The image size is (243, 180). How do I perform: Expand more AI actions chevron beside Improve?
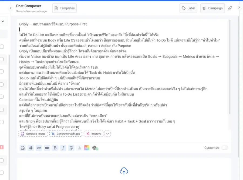(x=107, y=134)
